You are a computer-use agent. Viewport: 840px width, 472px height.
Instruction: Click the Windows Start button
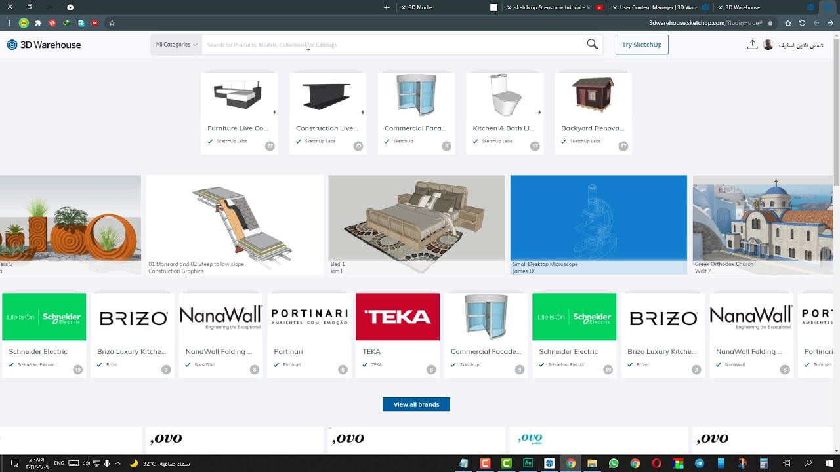830,463
